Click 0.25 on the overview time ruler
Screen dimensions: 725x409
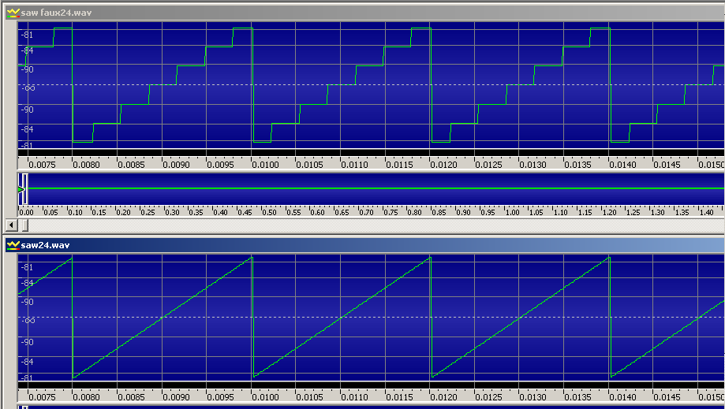[148, 213]
